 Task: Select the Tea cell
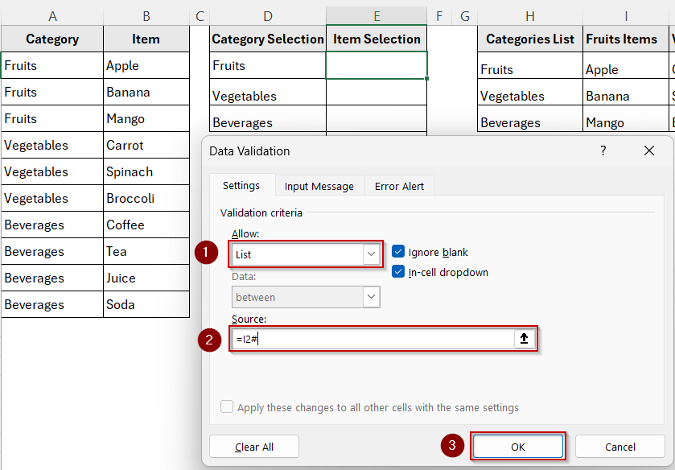146,251
